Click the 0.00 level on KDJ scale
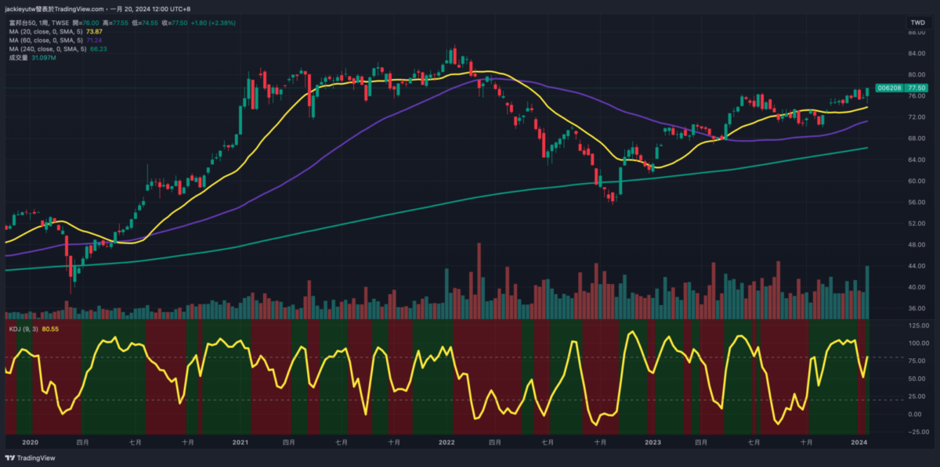The height and width of the screenshot is (467, 940). [x=916, y=414]
